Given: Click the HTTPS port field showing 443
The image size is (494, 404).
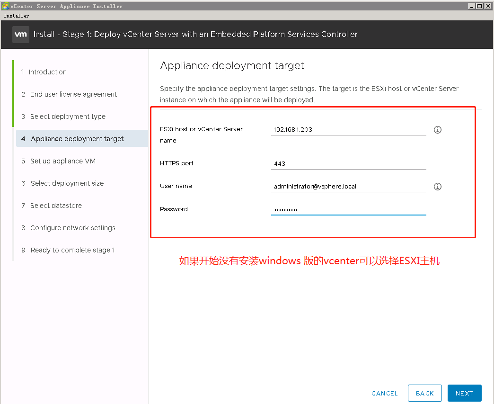Looking at the screenshot, I should [348, 164].
